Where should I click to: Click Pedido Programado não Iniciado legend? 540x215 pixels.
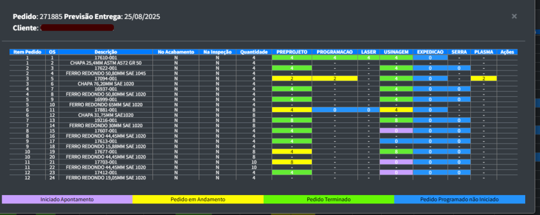459,200
